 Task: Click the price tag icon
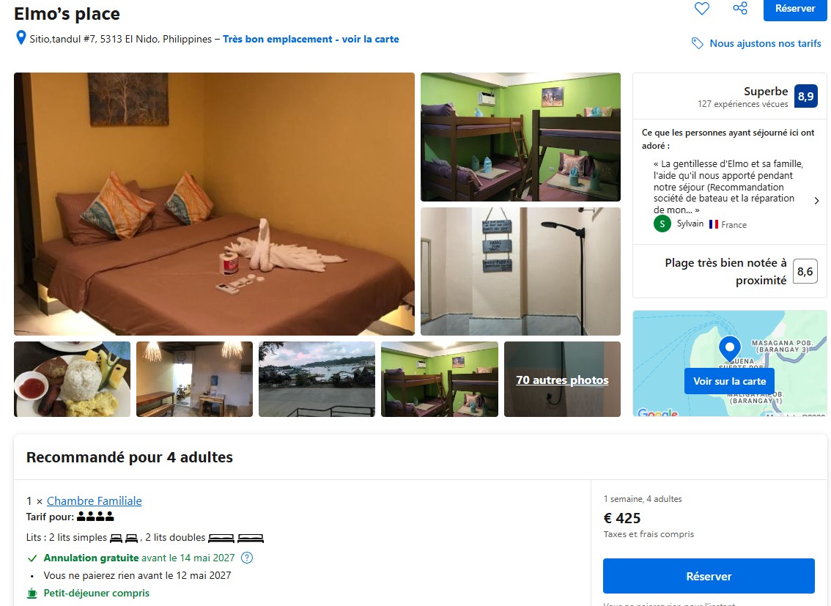pyautogui.click(x=698, y=43)
